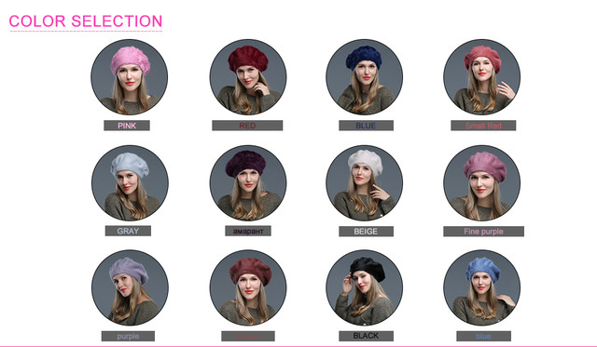Click the BEIGE color label

point(366,232)
